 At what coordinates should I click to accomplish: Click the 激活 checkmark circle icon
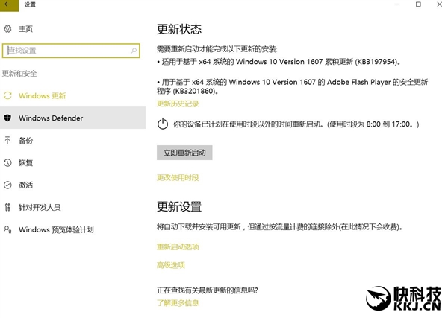tap(7, 185)
